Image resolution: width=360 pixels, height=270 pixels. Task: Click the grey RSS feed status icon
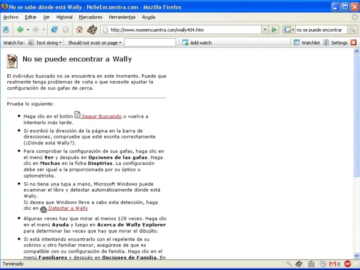[324, 264]
